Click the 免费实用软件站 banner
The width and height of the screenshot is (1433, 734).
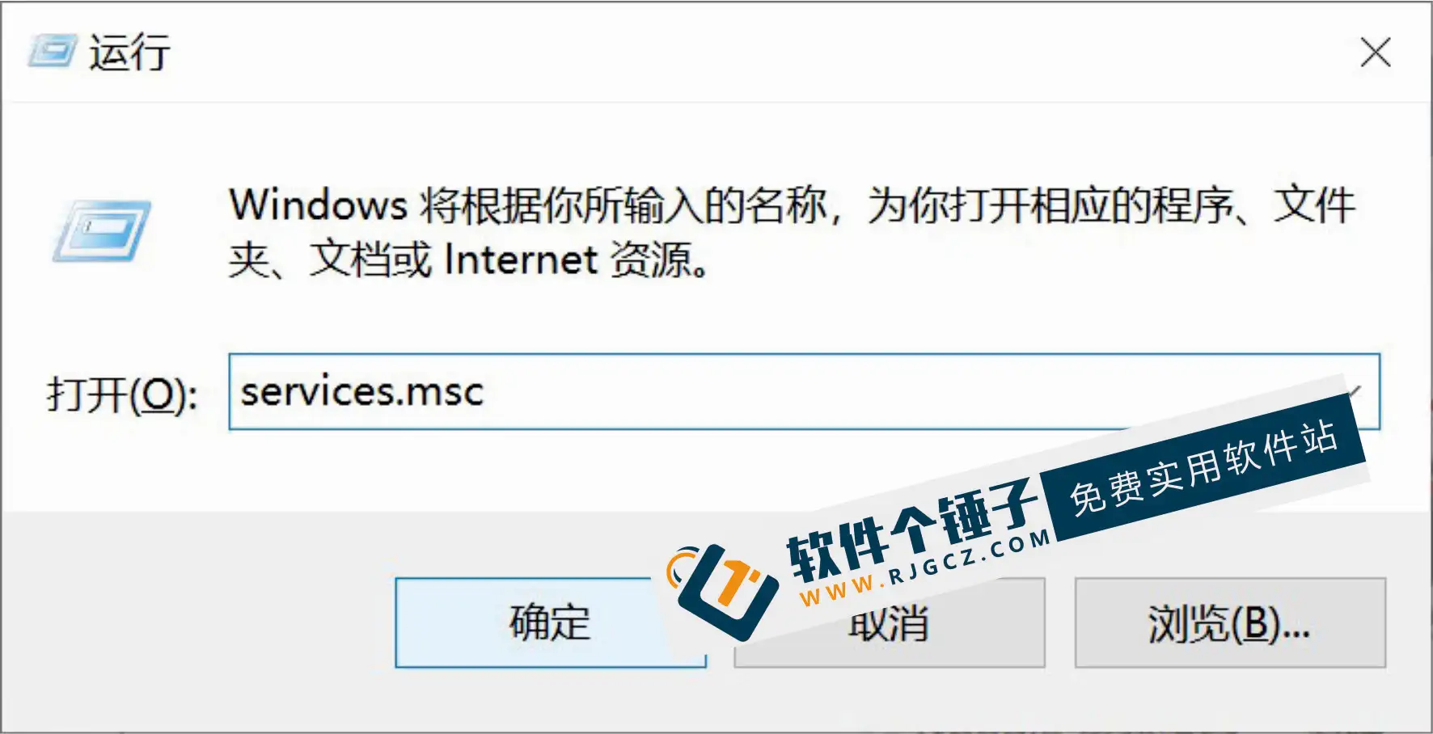(x=1203, y=467)
